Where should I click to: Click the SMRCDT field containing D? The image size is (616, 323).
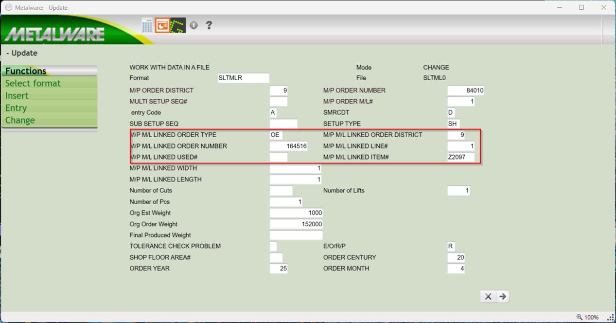point(451,112)
